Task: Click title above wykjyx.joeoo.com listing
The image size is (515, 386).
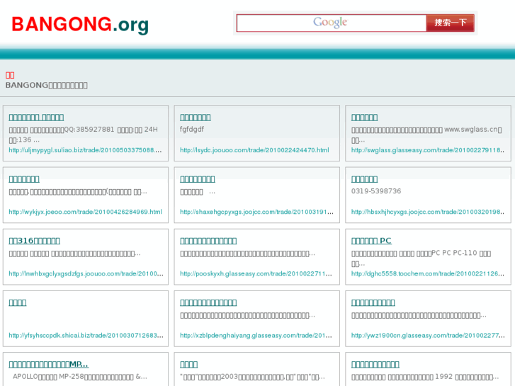Action: (24, 179)
